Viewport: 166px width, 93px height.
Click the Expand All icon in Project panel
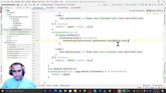(x=21, y=8)
